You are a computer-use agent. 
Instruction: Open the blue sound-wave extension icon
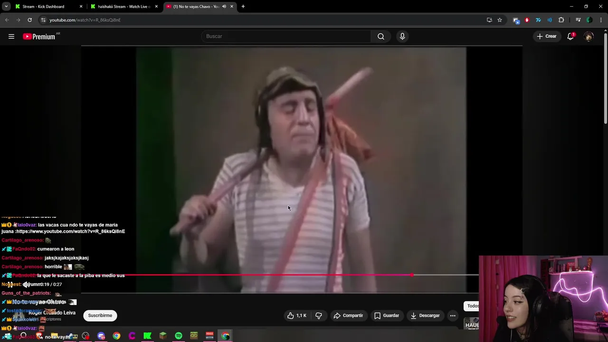[x=550, y=20]
